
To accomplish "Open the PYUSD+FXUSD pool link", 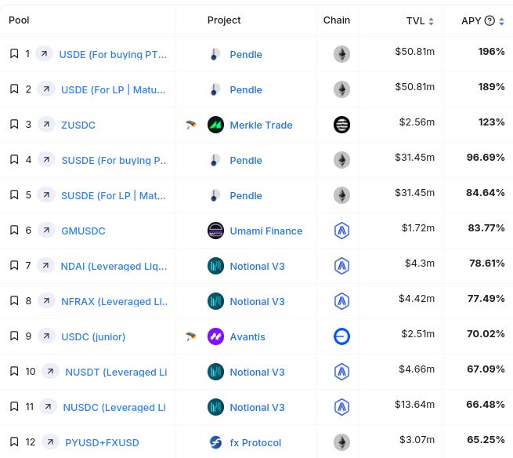I will click(102, 442).
